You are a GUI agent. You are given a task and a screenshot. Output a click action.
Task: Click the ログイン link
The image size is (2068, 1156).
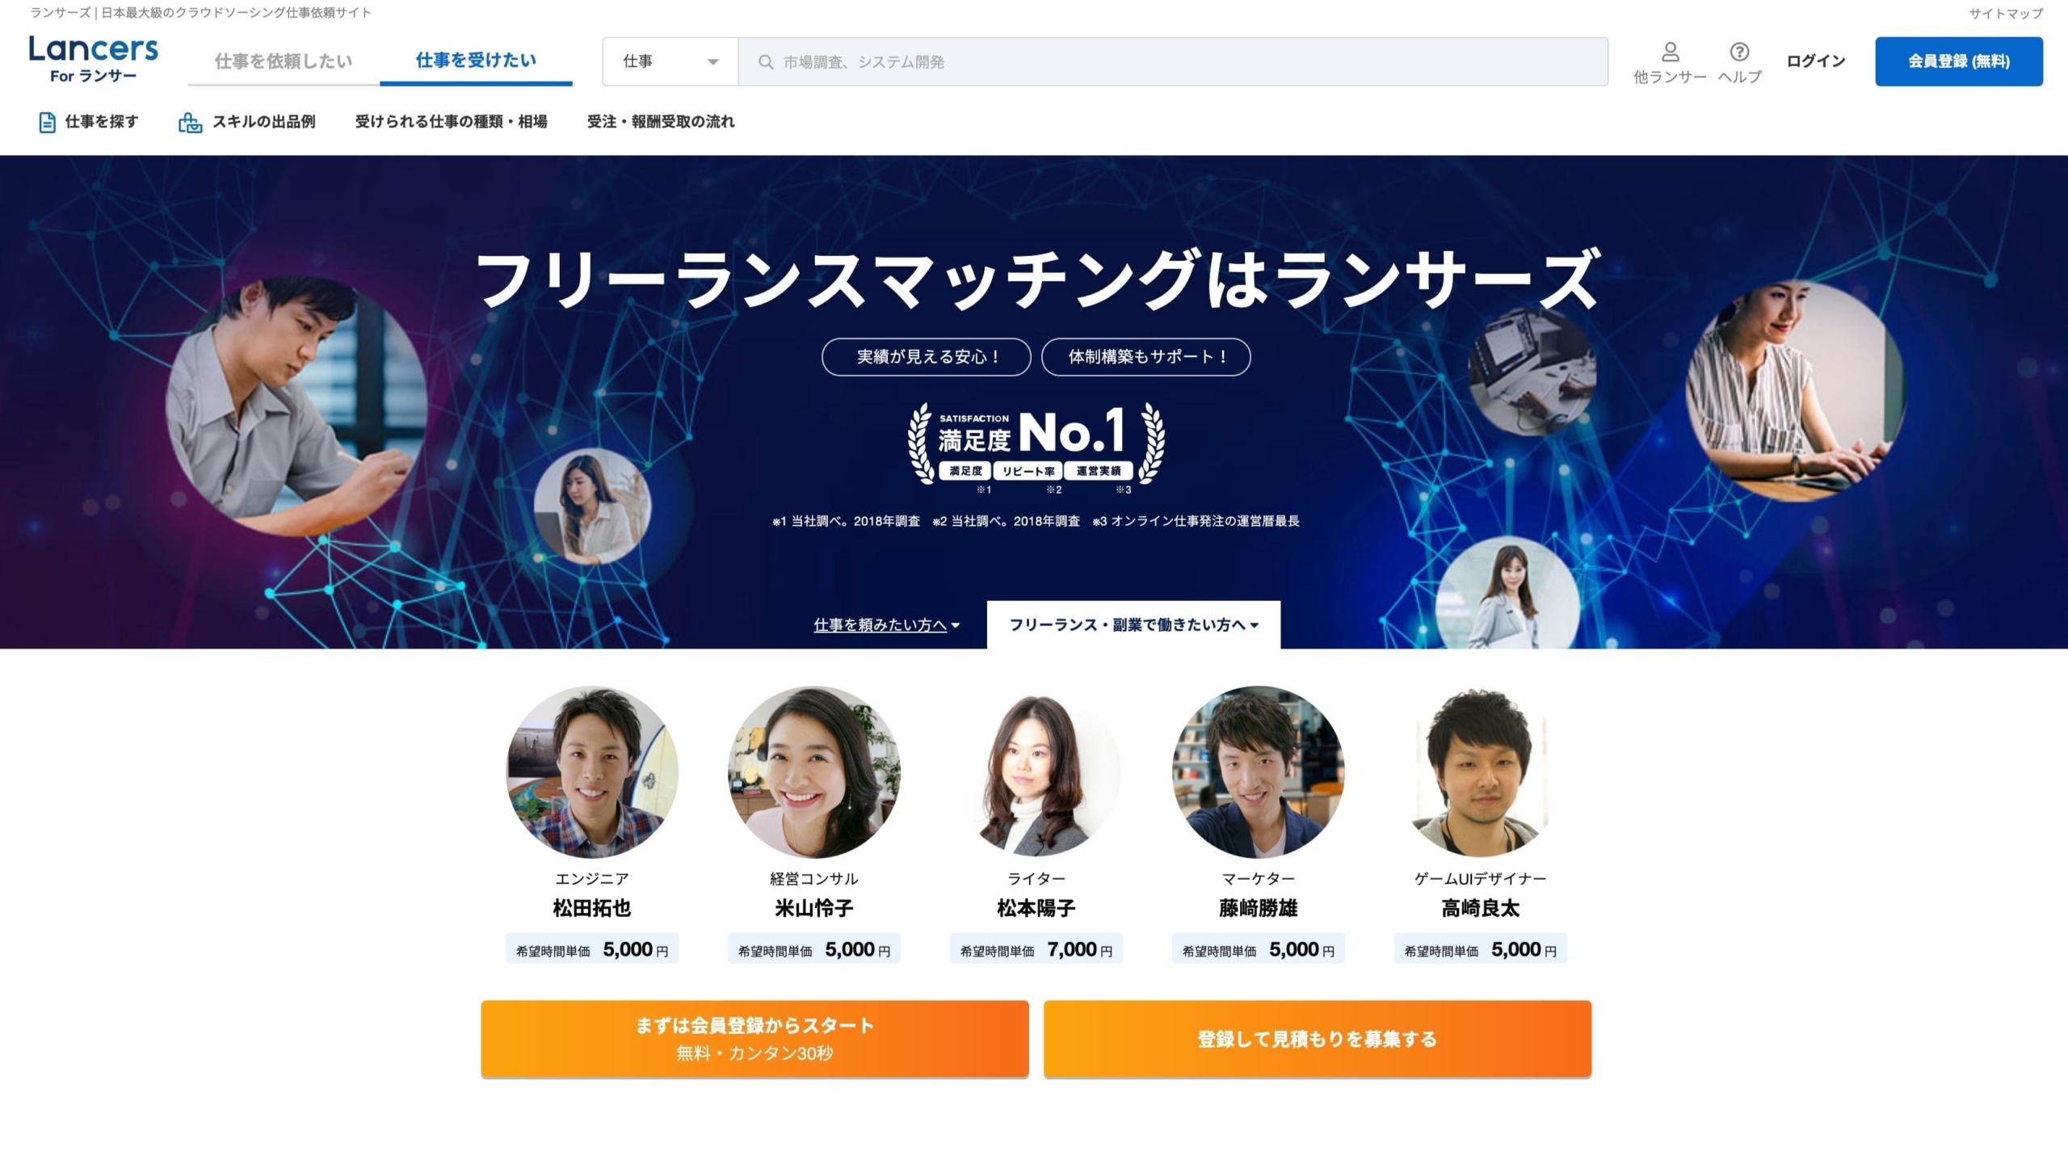[x=1815, y=61]
